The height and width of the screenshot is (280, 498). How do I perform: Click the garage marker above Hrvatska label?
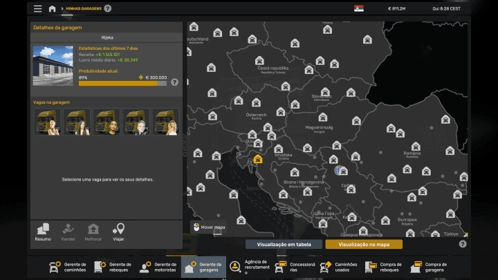point(279,149)
